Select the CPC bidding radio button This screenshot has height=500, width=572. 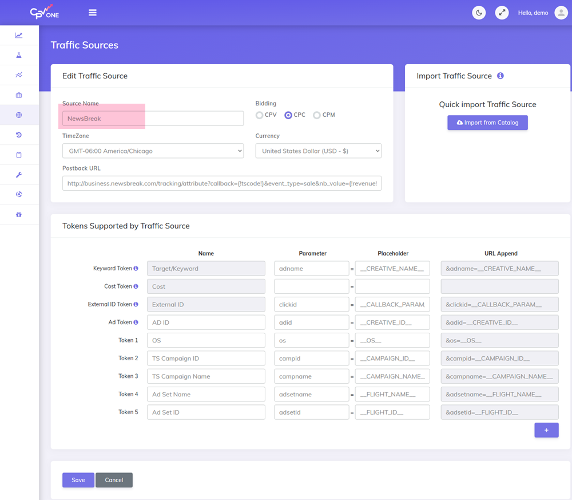click(x=288, y=115)
